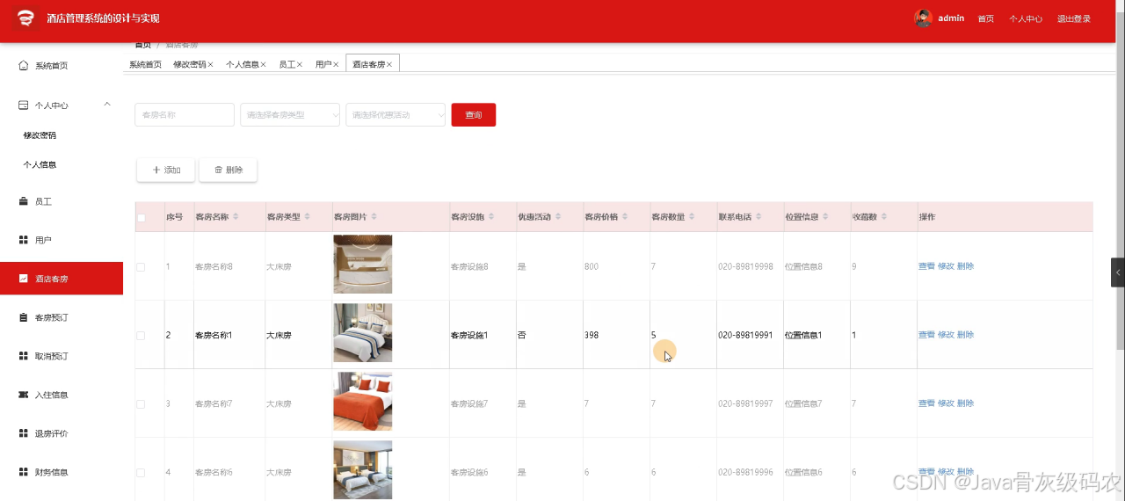
Task: Sort by 客房图片 column arrows
Action: (x=374, y=217)
